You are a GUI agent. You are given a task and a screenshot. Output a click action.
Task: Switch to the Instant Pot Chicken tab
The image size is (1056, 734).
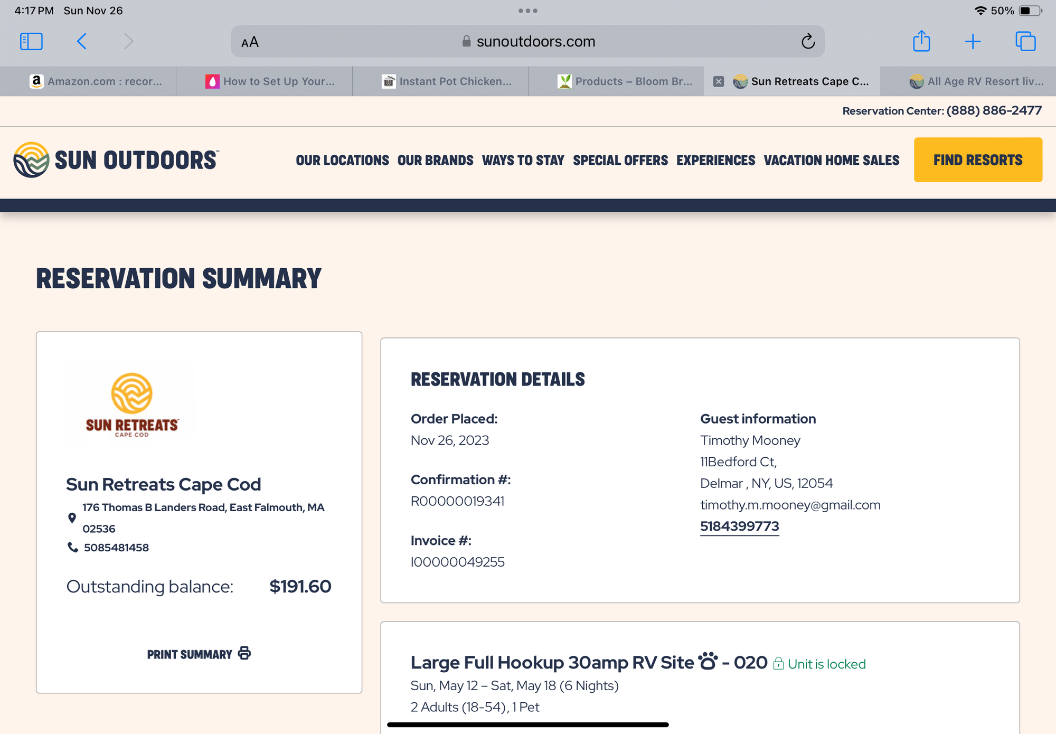[x=446, y=81]
